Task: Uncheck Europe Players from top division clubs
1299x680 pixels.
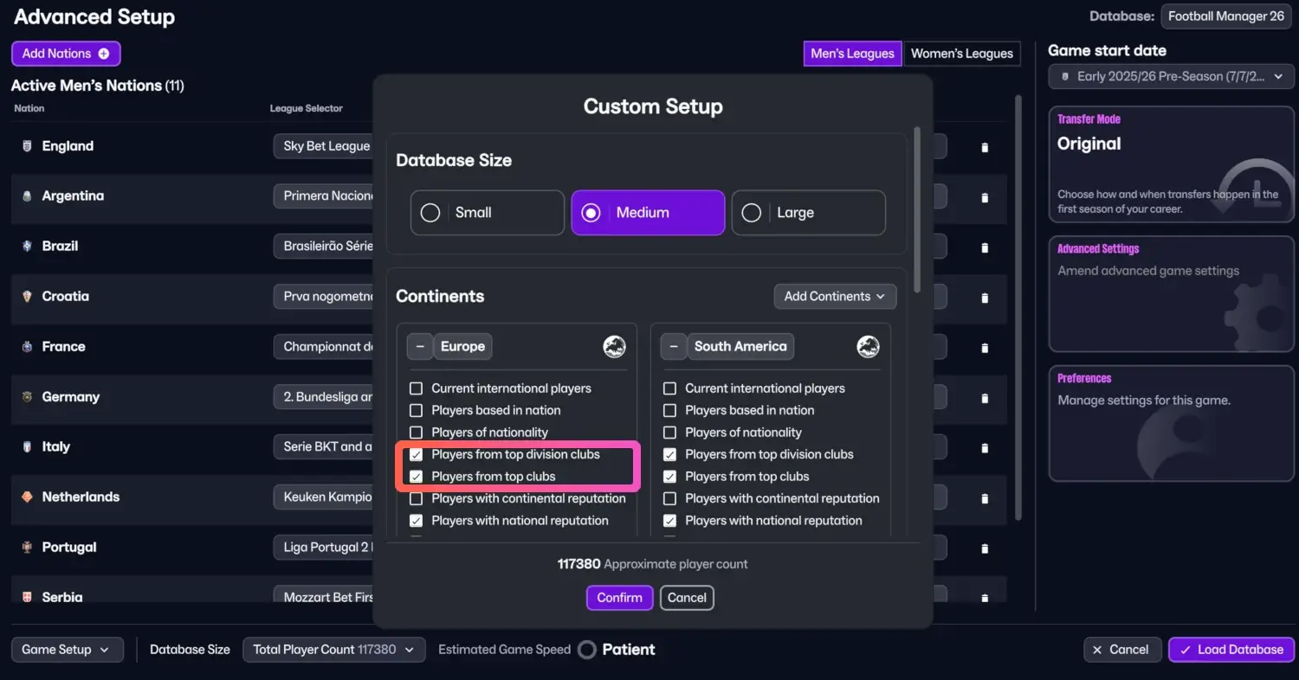Action: coord(416,454)
